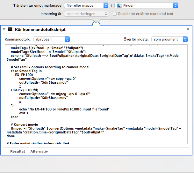Open the 'hela markeringen' dropdown
Image resolution: width=194 pixels, height=173 pixels.
pyautogui.click(x=86, y=14)
